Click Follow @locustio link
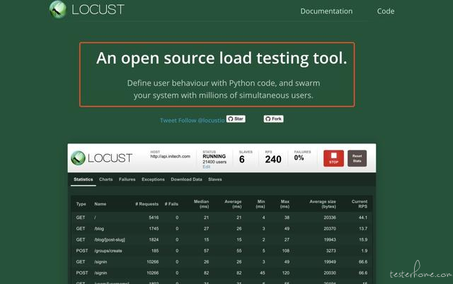Viewport: 453px width, 284px height. point(201,121)
